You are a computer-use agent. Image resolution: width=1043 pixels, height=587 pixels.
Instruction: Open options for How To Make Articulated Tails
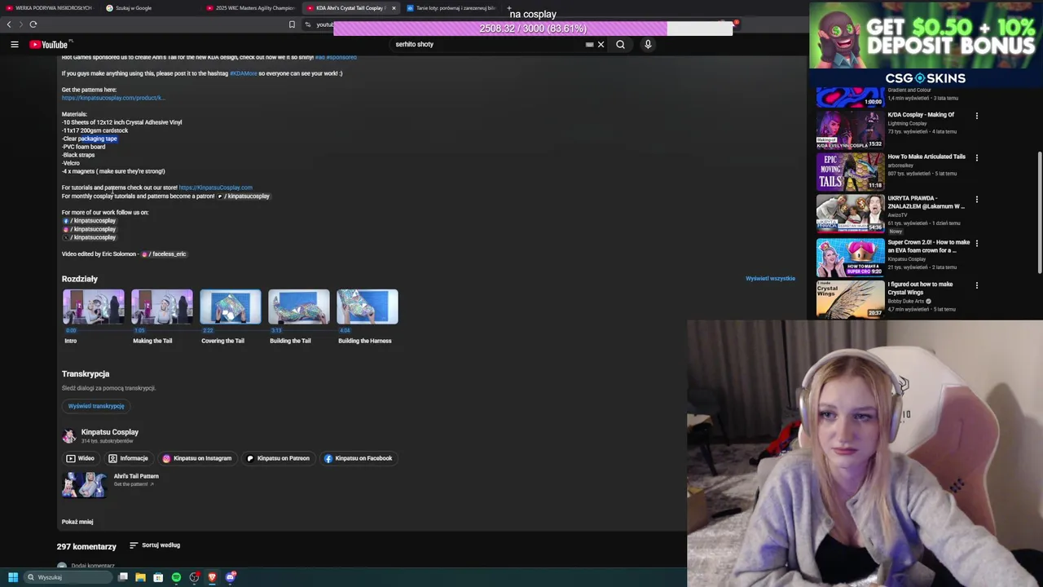pos(976,157)
